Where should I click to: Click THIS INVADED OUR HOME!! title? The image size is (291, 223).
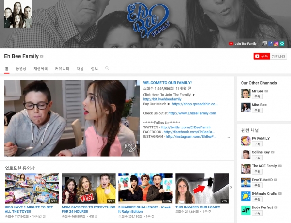point(197,207)
